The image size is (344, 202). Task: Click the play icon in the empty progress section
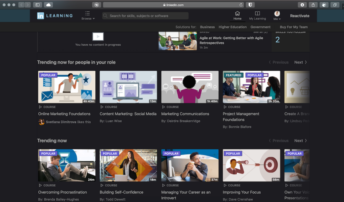pyautogui.click(x=98, y=36)
